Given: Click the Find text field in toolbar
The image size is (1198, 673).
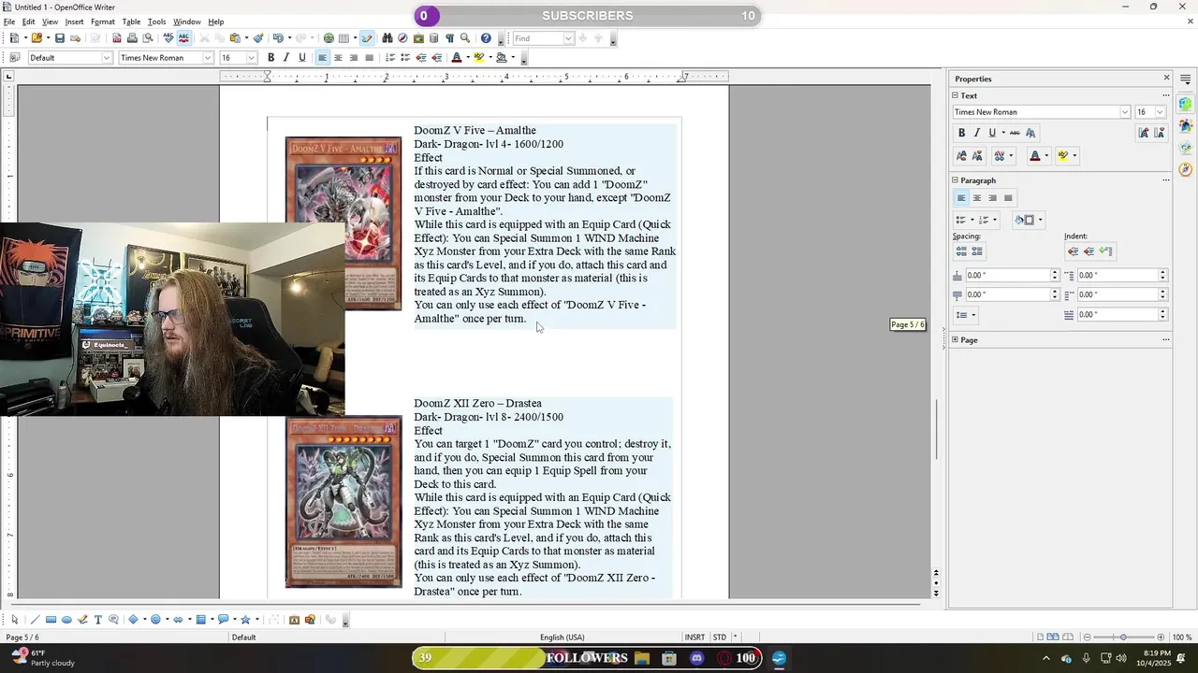Looking at the screenshot, I should 537,38.
